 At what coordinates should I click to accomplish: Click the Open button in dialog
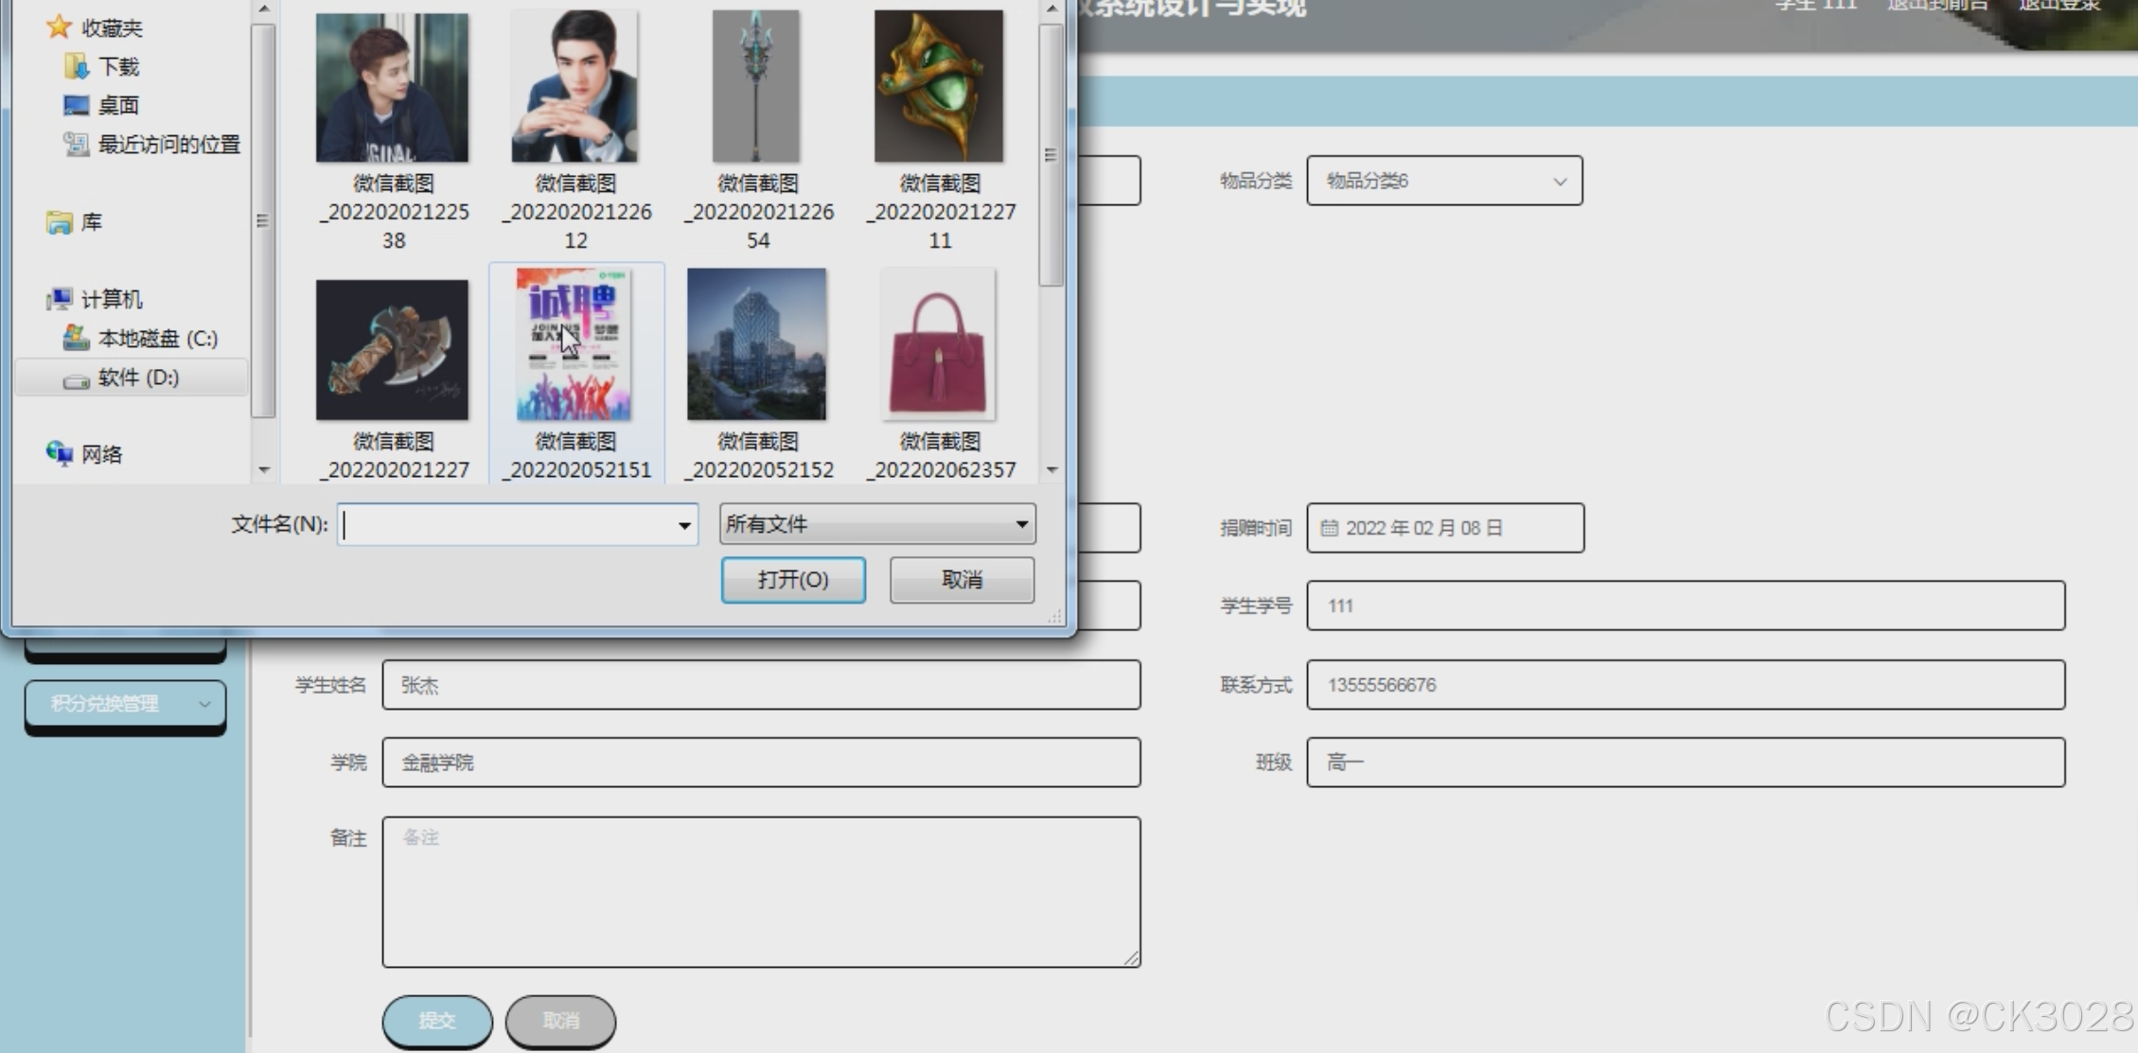(x=792, y=580)
